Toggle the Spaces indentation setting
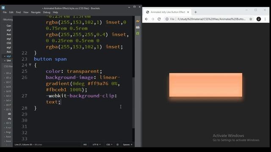 (x=127, y=144)
